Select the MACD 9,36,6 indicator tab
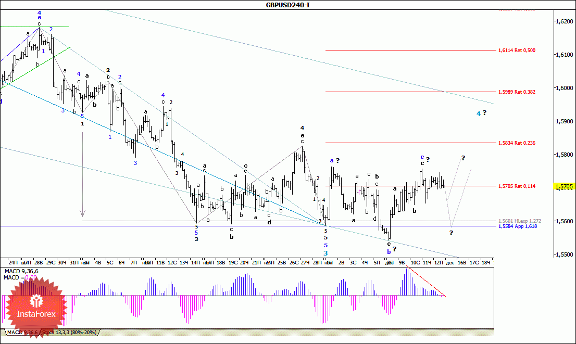576x344 pixels. click(21, 333)
